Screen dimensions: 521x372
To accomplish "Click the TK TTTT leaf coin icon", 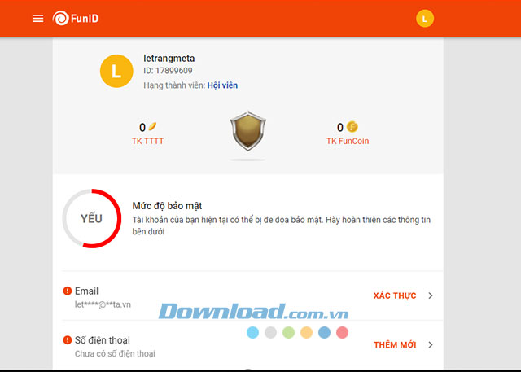I will 152,126.
